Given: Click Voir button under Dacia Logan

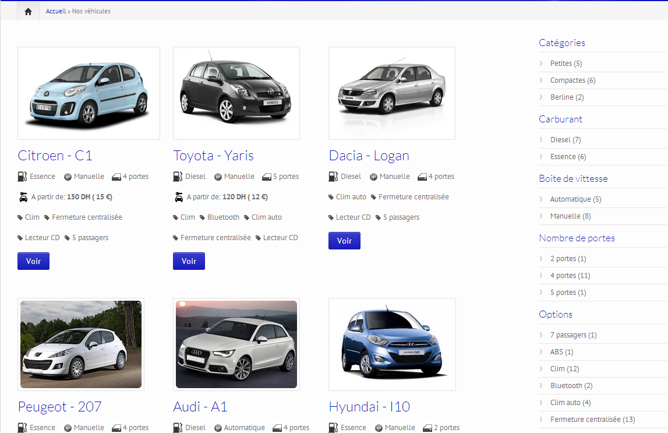Looking at the screenshot, I should 344,241.
